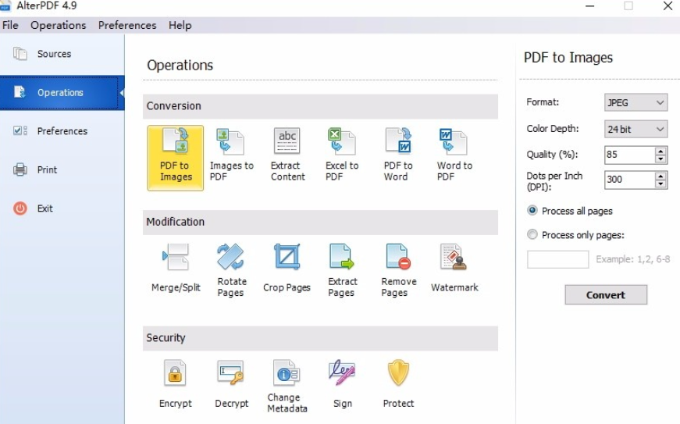Choose the Extract Content operation
The width and height of the screenshot is (680, 424).
coord(287,155)
